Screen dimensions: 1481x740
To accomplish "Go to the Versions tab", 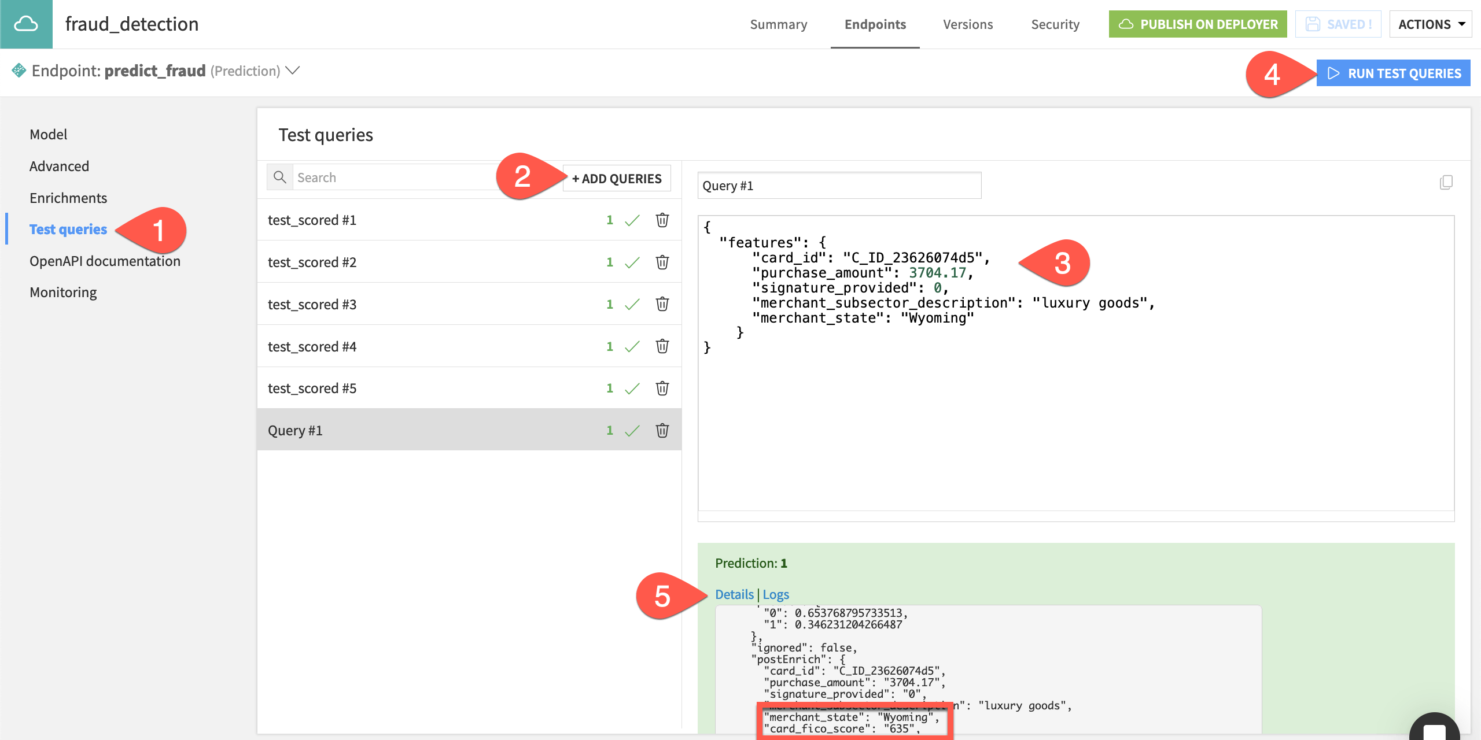I will pyautogui.click(x=968, y=24).
